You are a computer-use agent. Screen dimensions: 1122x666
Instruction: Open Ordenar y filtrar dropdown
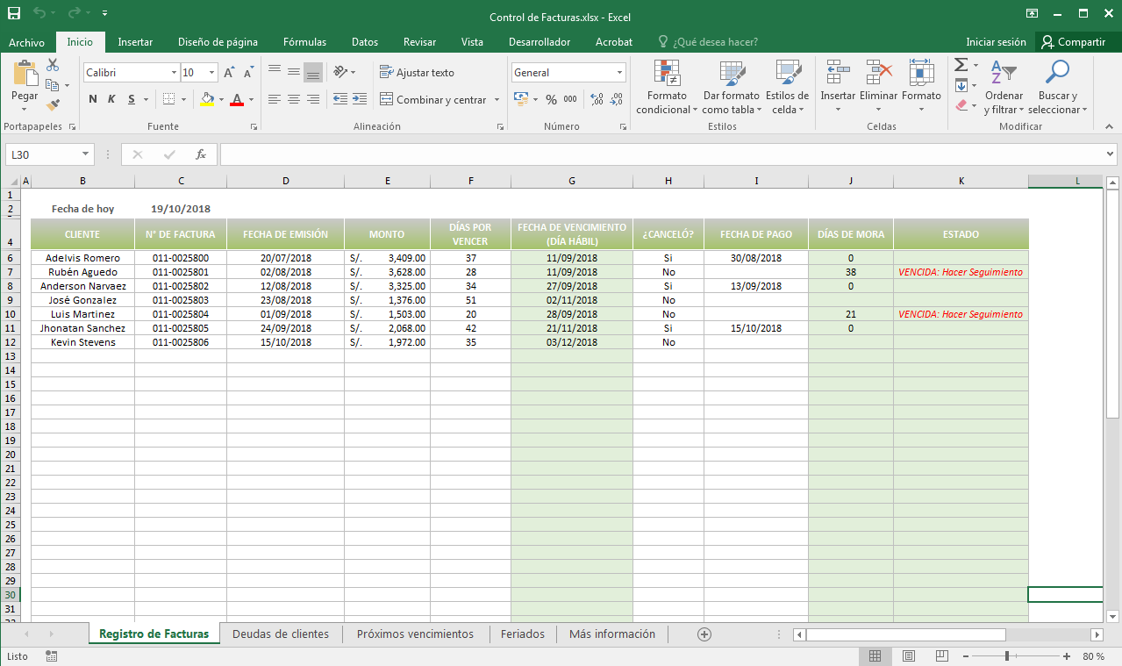coord(1004,87)
